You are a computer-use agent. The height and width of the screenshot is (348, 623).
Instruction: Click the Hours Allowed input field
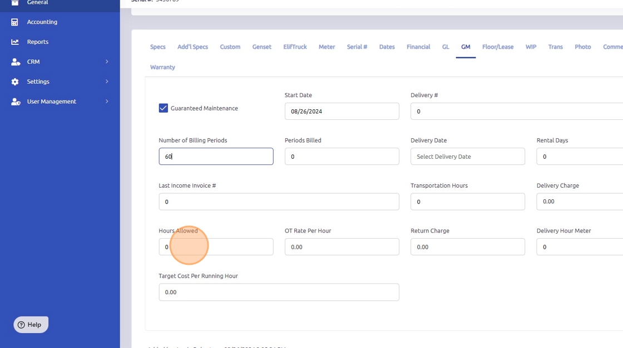pos(216,247)
